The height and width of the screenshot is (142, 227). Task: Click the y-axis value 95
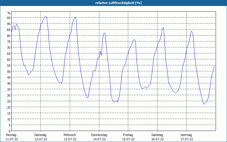(x=9, y=18)
